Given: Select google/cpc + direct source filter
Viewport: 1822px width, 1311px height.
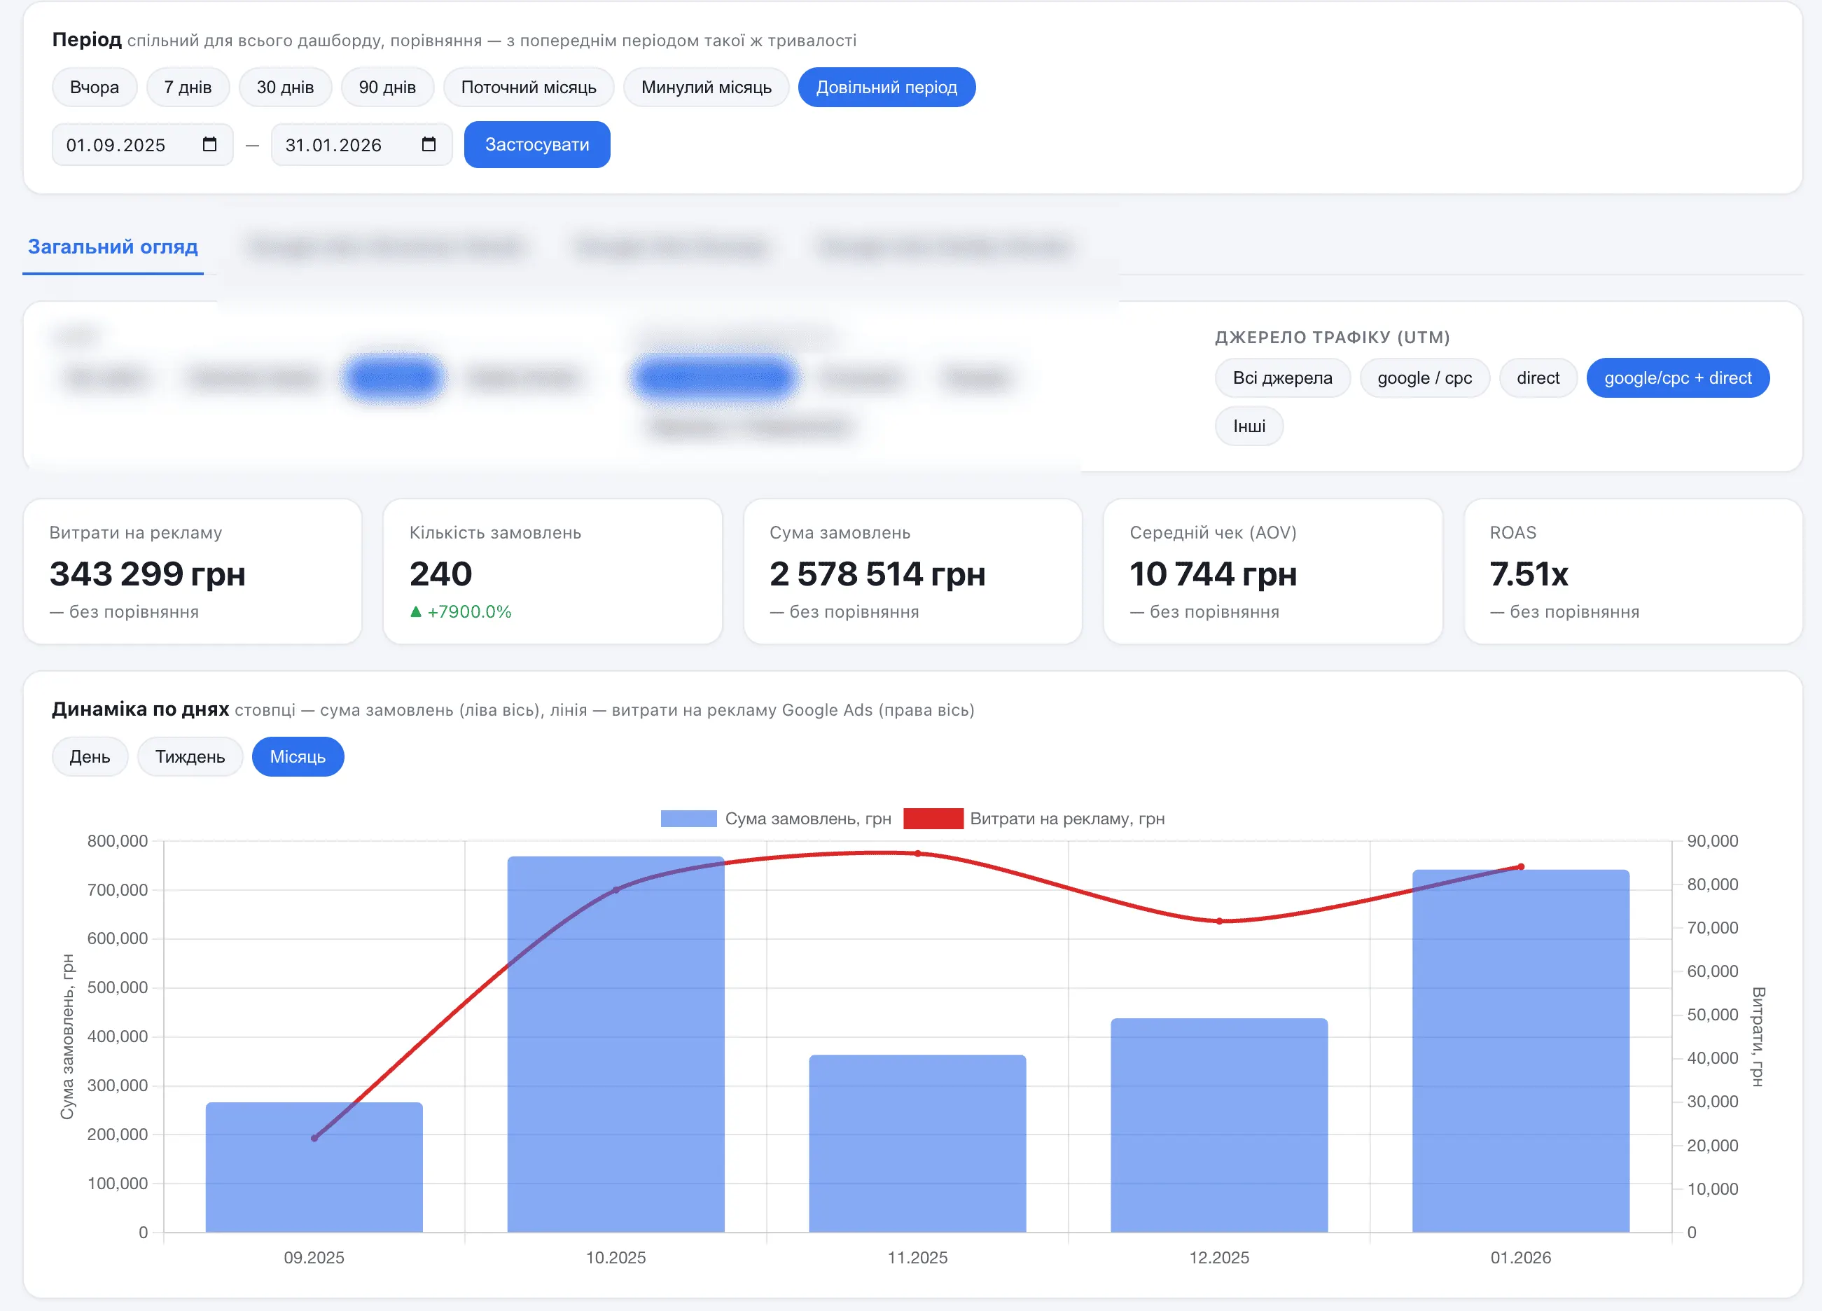Looking at the screenshot, I should coord(1678,377).
